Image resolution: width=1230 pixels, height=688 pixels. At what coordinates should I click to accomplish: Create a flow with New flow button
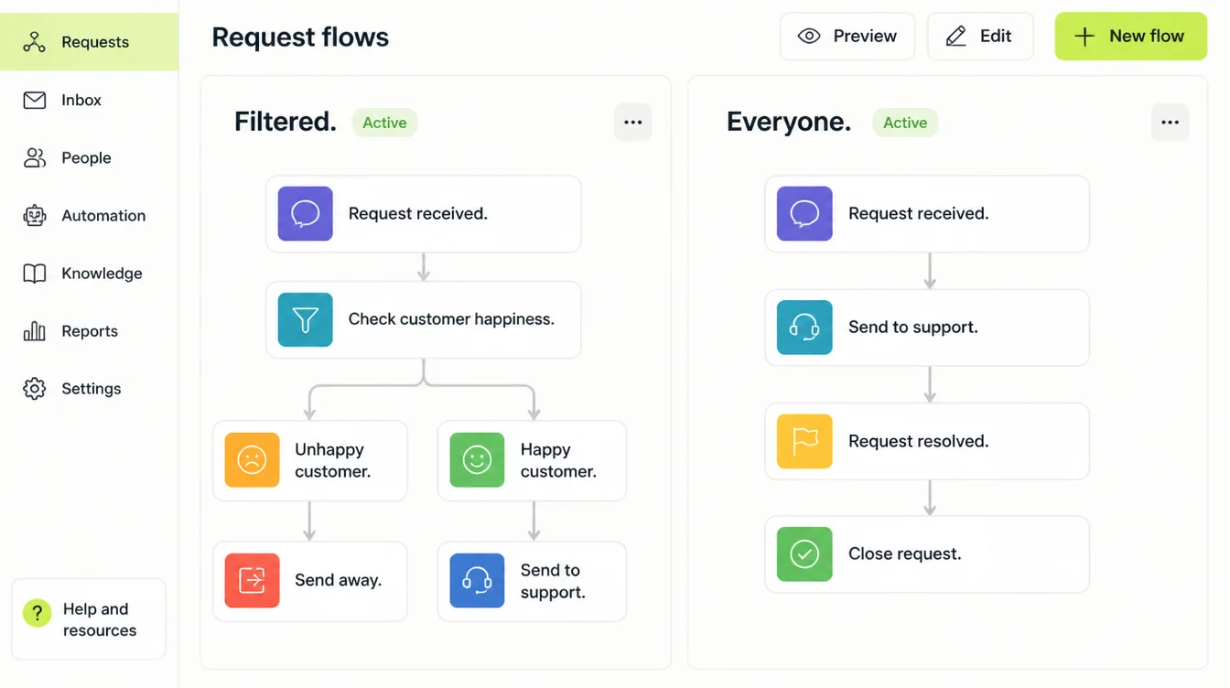click(1131, 37)
